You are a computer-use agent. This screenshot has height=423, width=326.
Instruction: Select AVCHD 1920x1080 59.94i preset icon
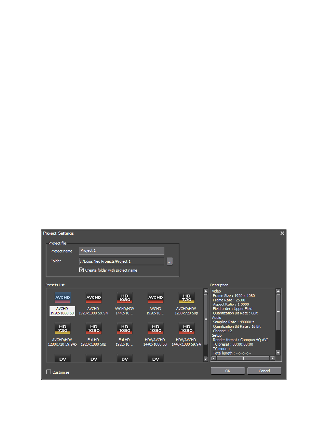coord(94,297)
